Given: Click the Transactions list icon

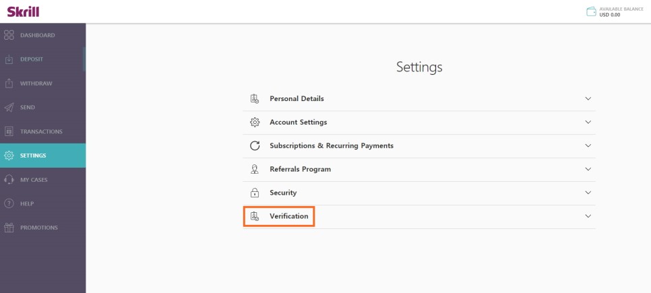Looking at the screenshot, I should pos(9,131).
